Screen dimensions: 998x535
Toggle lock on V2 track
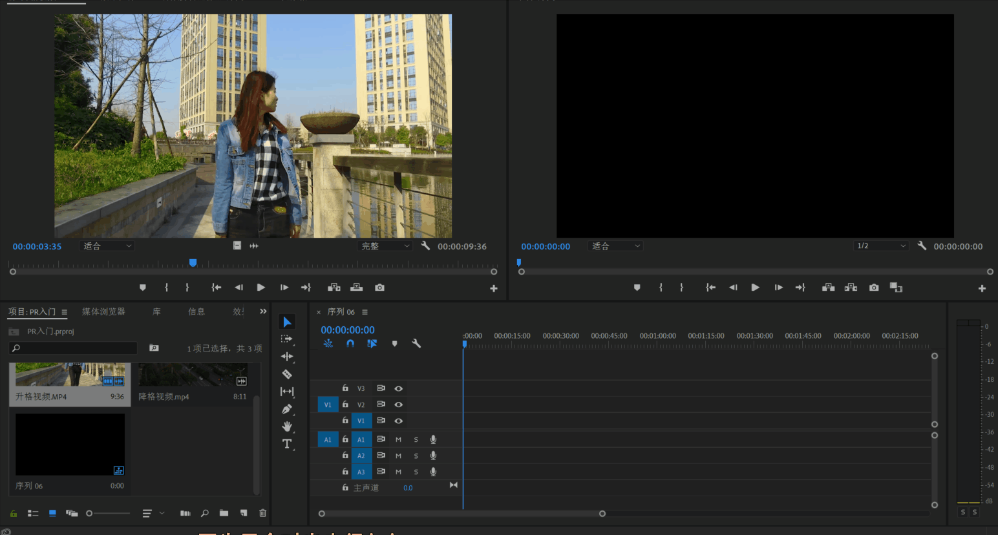[x=345, y=404]
